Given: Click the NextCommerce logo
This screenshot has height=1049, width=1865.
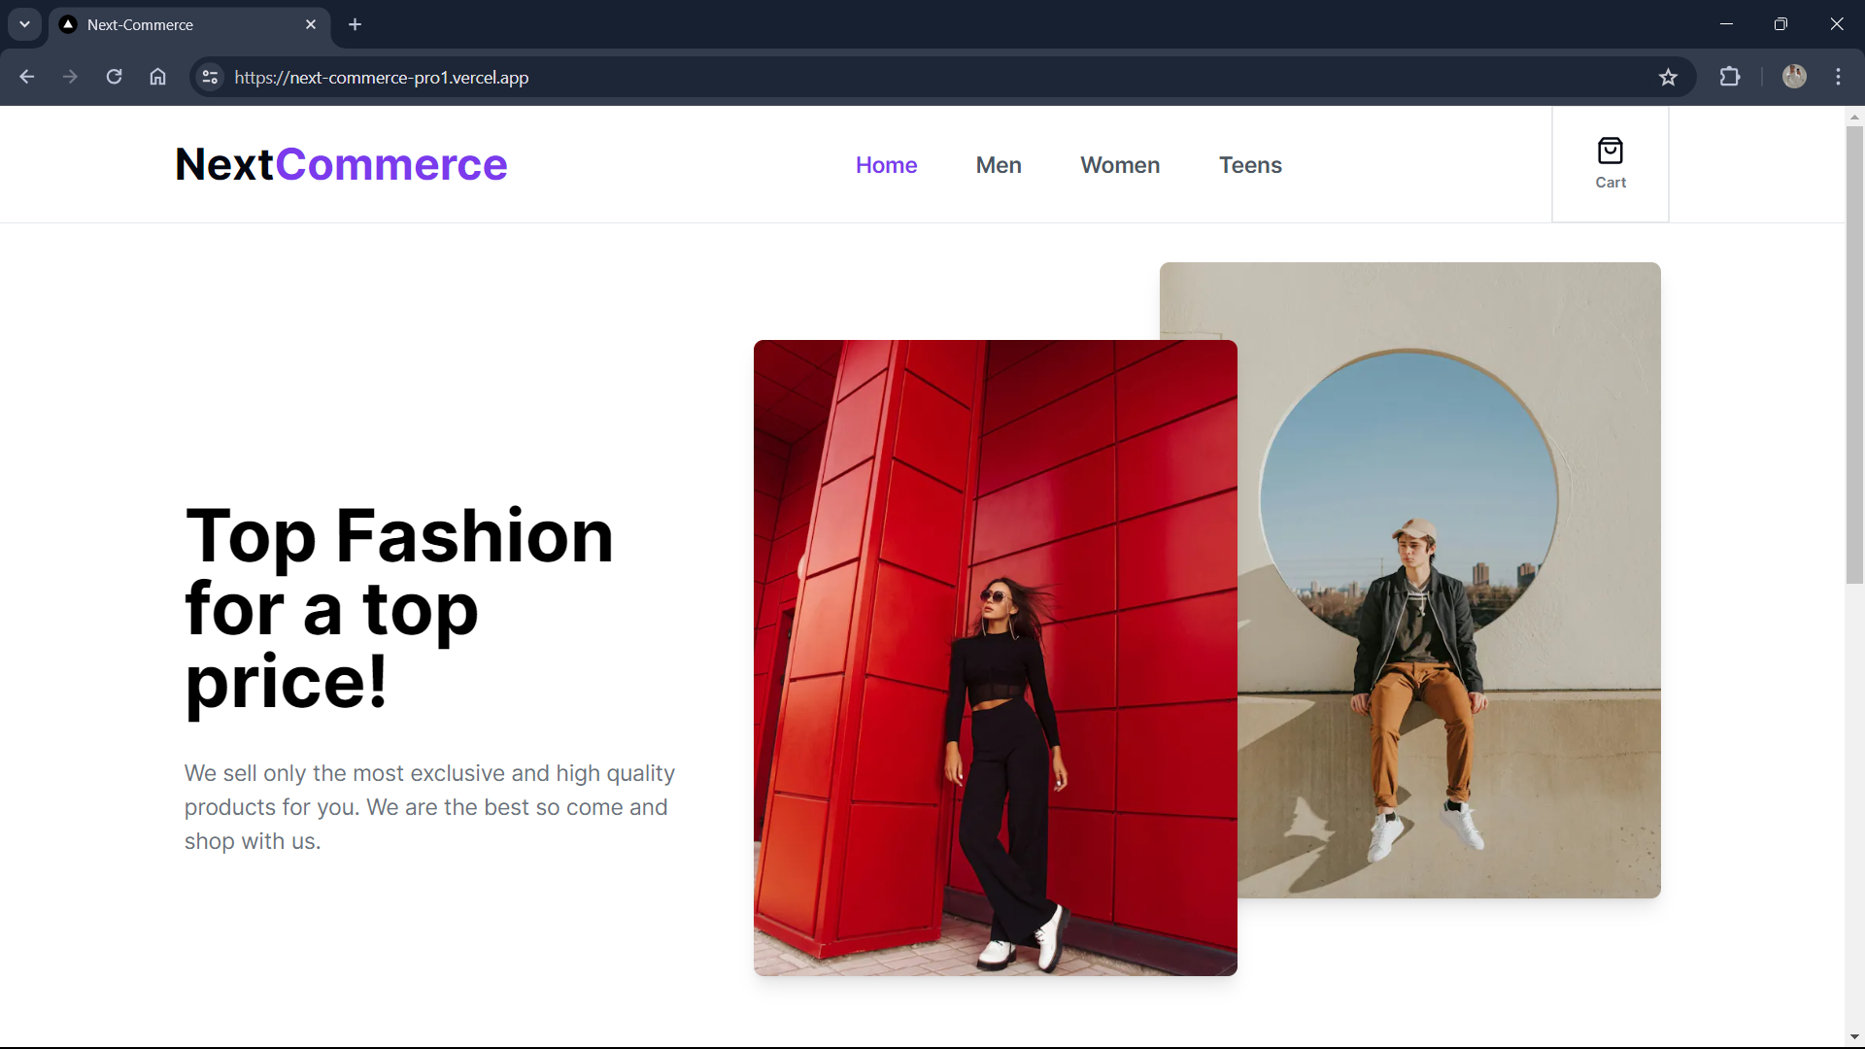Looking at the screenshot, I should 341,164.
